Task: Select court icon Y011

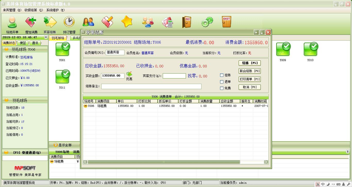Action: pyautogui.click(x=62, y=77)
